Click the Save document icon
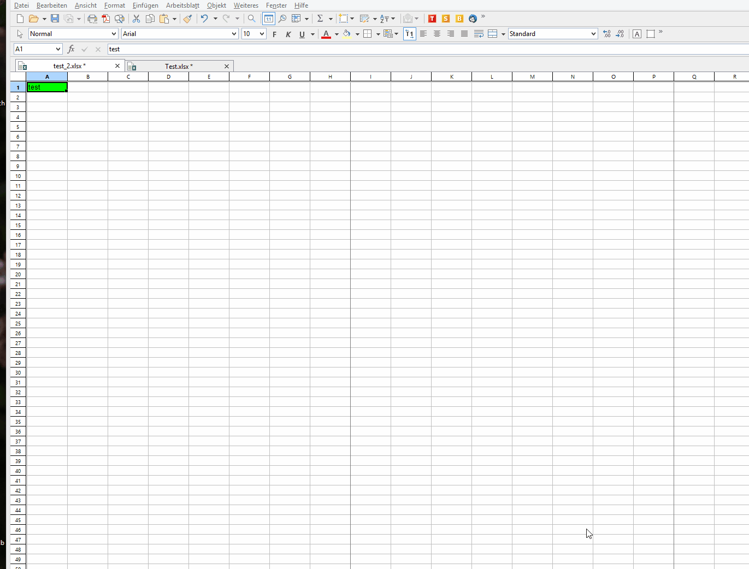Viewport: 749px width, 569px height. click(x=55, y=19)
